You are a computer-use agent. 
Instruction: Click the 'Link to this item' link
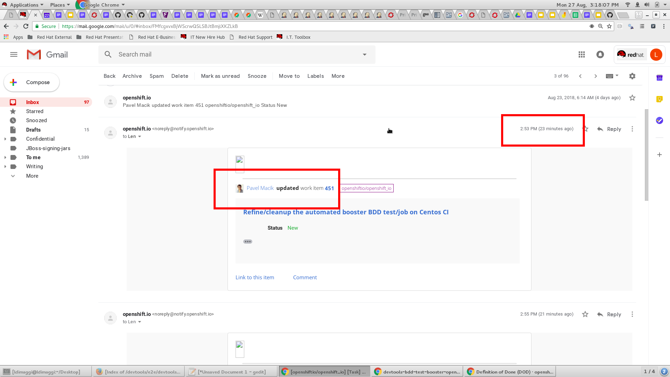coord(255,277)
